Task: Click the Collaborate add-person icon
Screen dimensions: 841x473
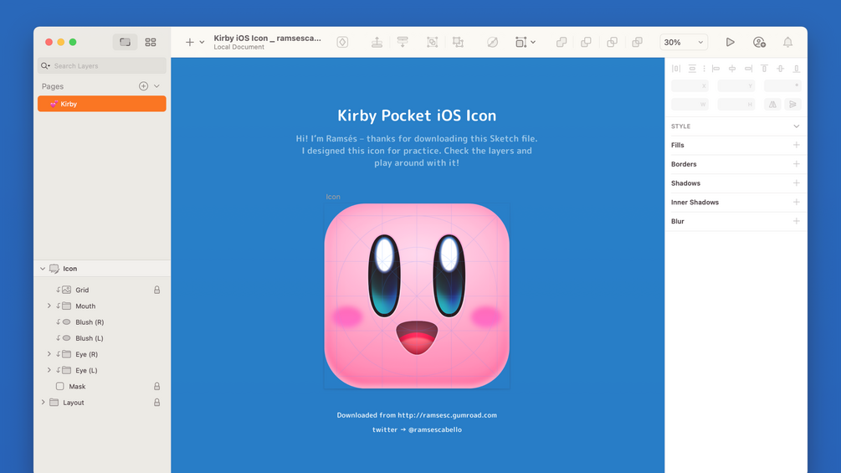Action: click(759, 42)
